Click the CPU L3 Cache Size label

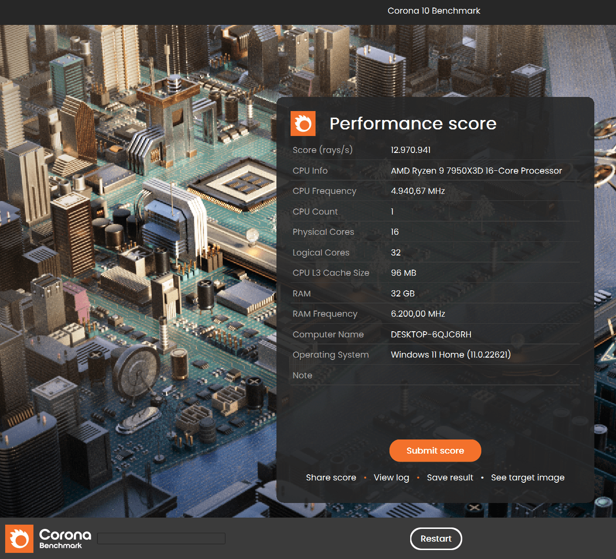[331, 273]
